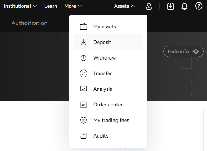Expand the Institutional dropdown
207x151 pixels.
pos(20,6)
